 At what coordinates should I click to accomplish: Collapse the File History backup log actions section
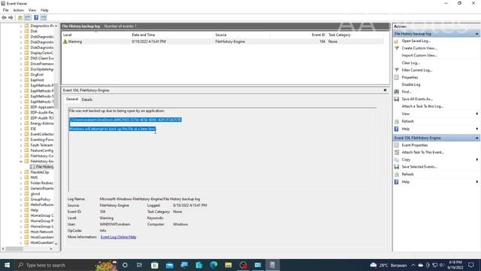pyautogui.click(x=476, y=34)
